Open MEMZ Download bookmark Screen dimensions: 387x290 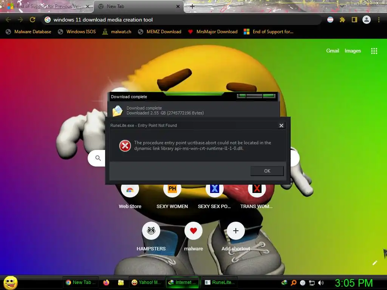click(x=160, y=32)
